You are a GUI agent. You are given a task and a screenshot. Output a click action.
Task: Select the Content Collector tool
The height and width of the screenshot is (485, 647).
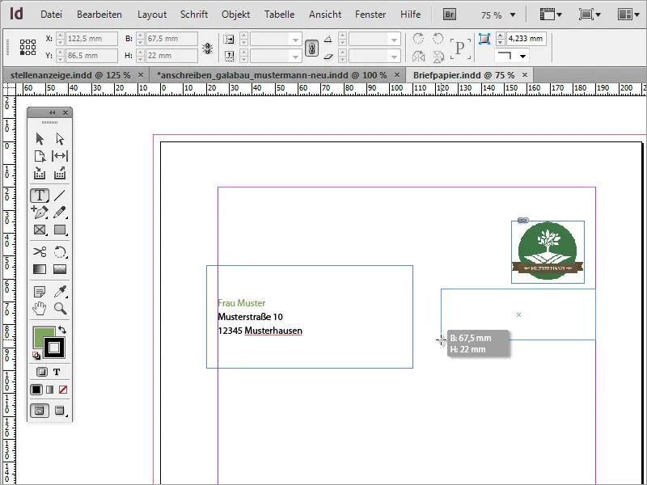40,174
